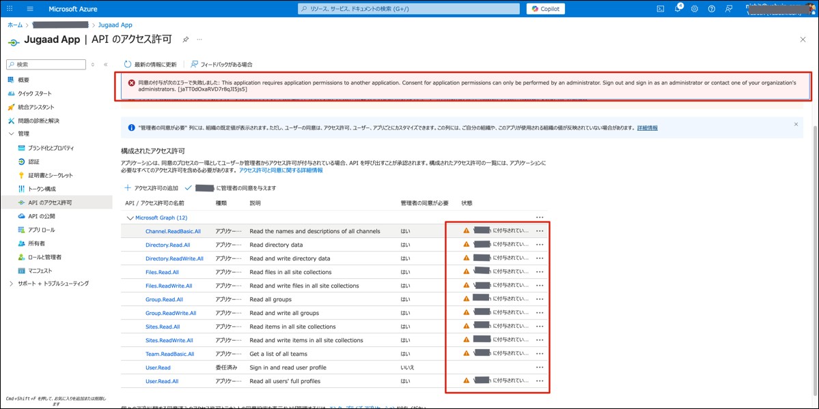
Task: Open more options for Channel.ReadBasic.All row
Action: click(x=540, y=231)
